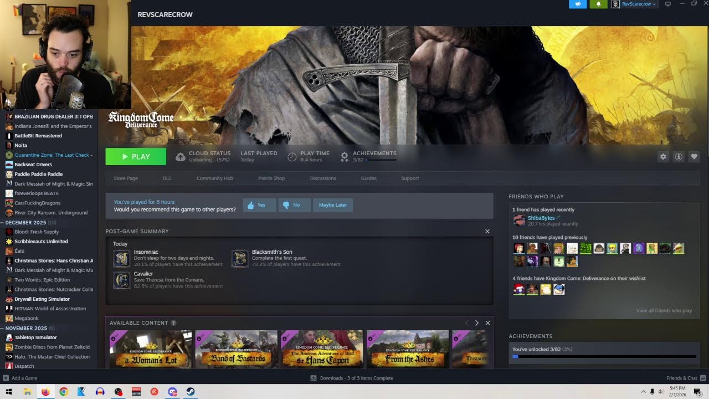The width and height of the screenshot is (709, 399).
Task: Select Drywall Eating Simulator in library
Action: [x=42, y=299]
